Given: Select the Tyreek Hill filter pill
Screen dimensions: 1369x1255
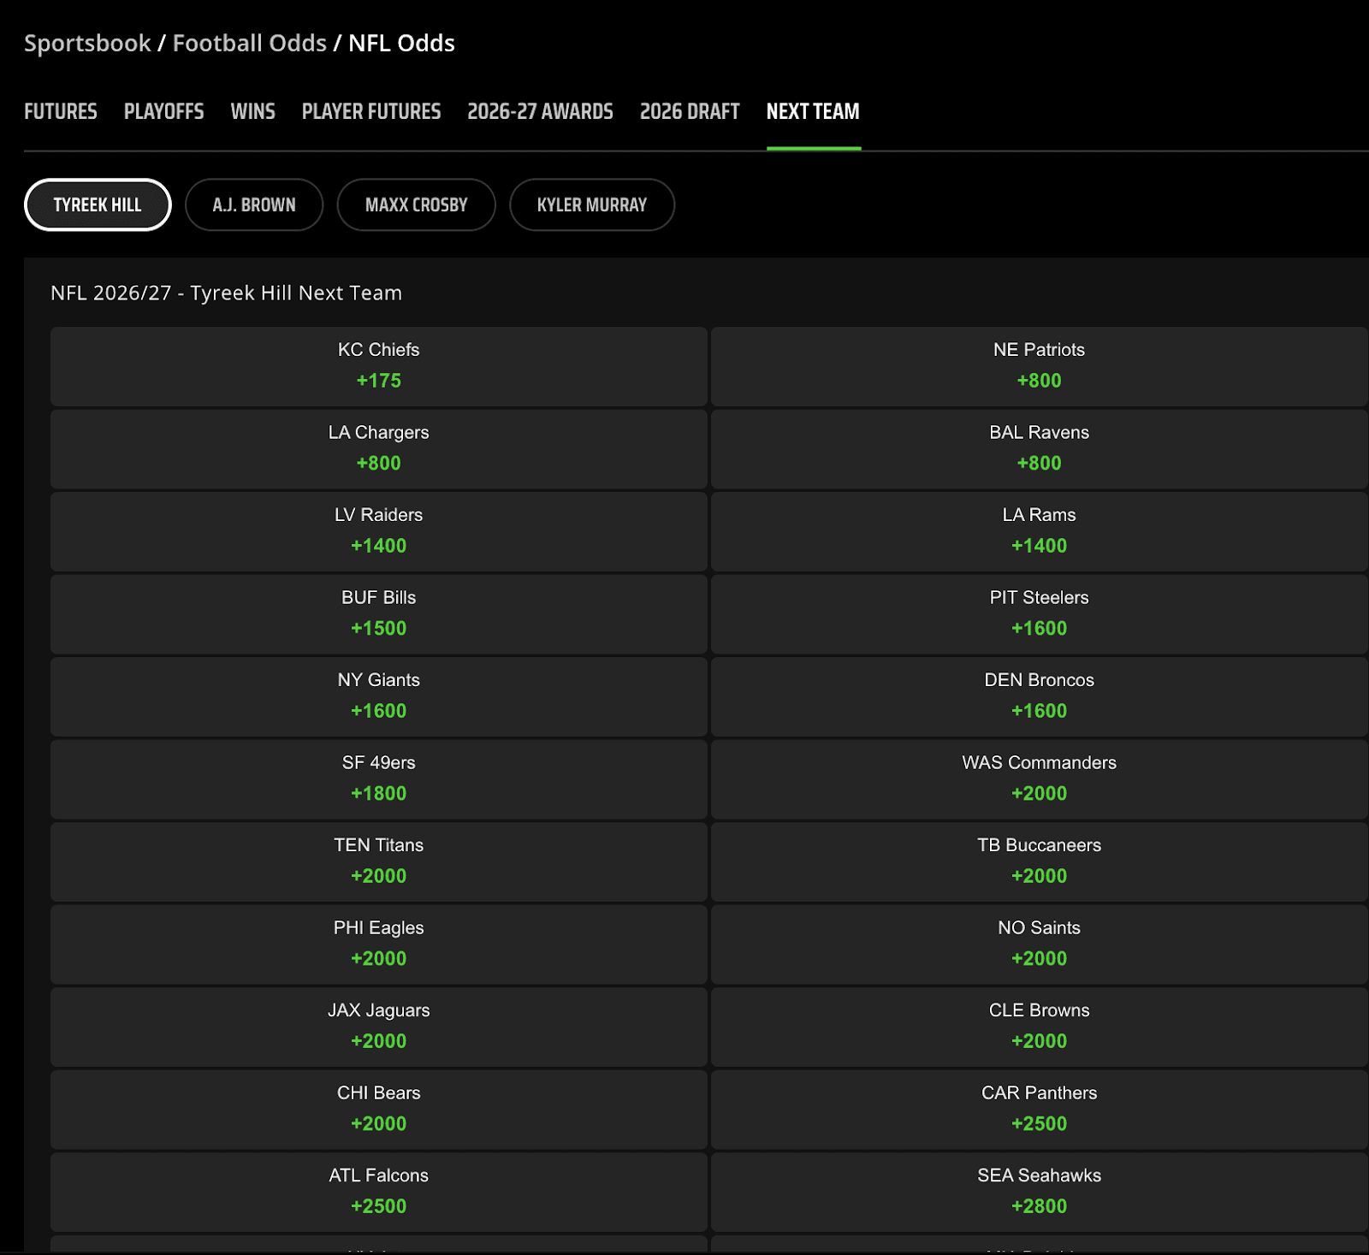Looking at the screenshot, I should pos(98,205).
